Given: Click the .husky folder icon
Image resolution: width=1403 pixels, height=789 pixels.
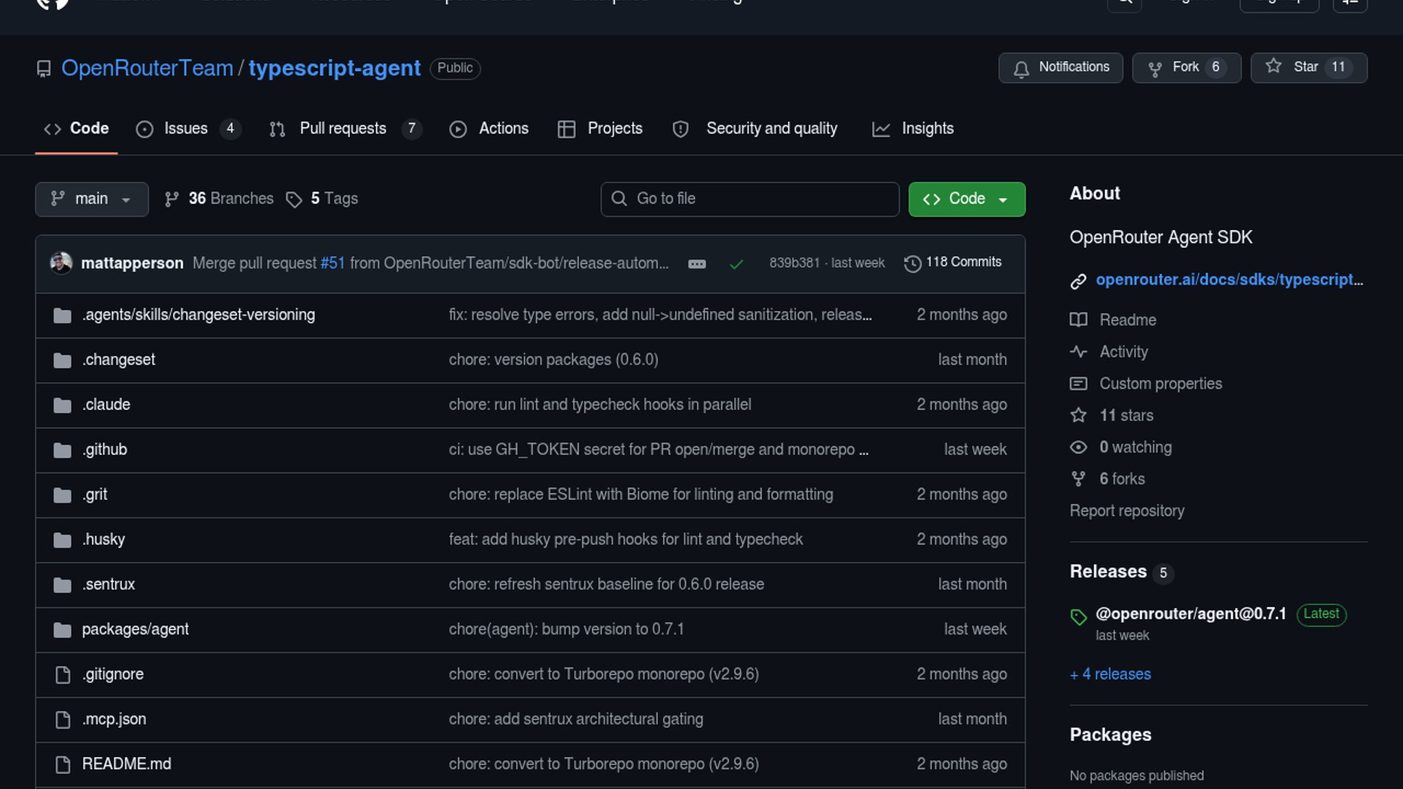Looking at the screenshot, I should tap(62, 540).
